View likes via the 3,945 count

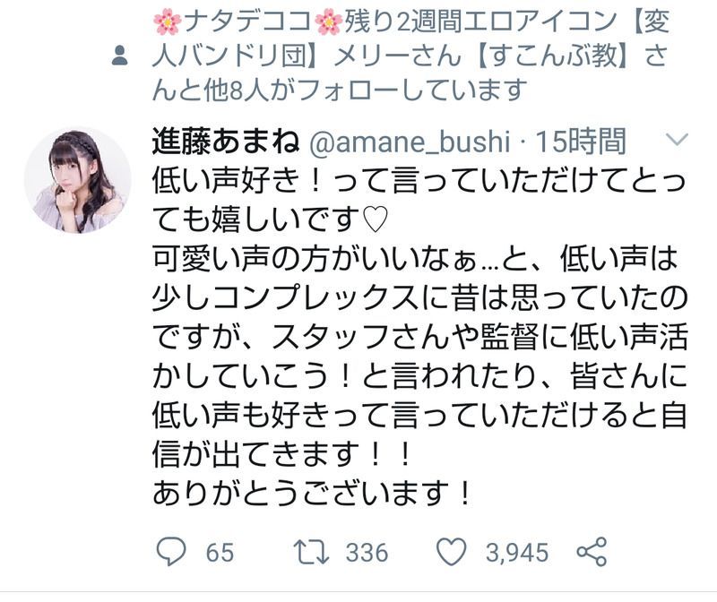pos(517,552)
